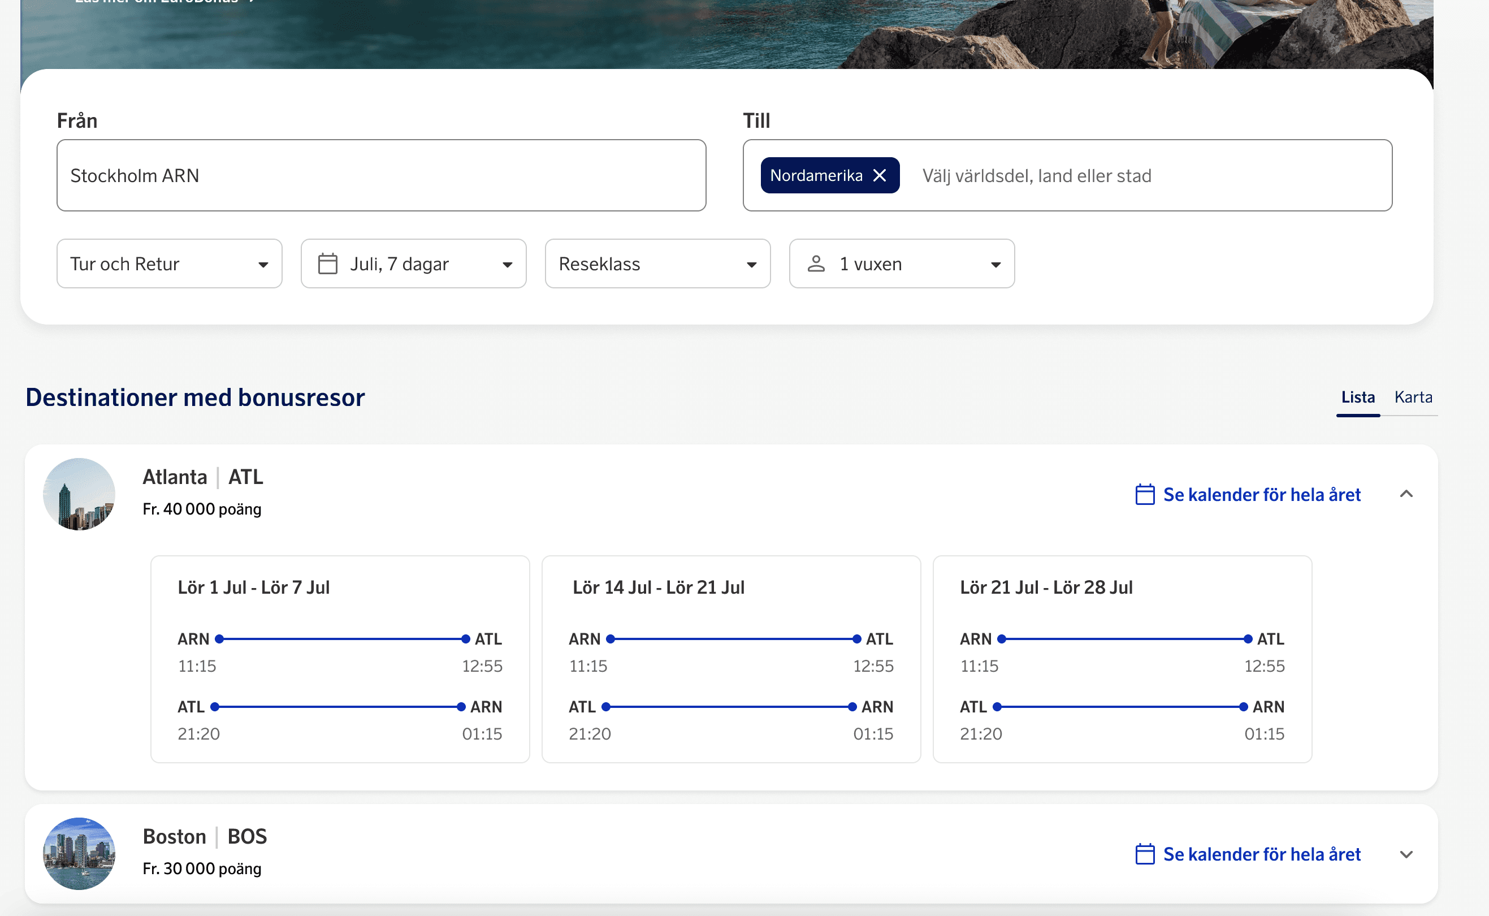Remove the Nordamerika filter chip
The height and width of the screenshot is (916, 1489).
point(879,176)
